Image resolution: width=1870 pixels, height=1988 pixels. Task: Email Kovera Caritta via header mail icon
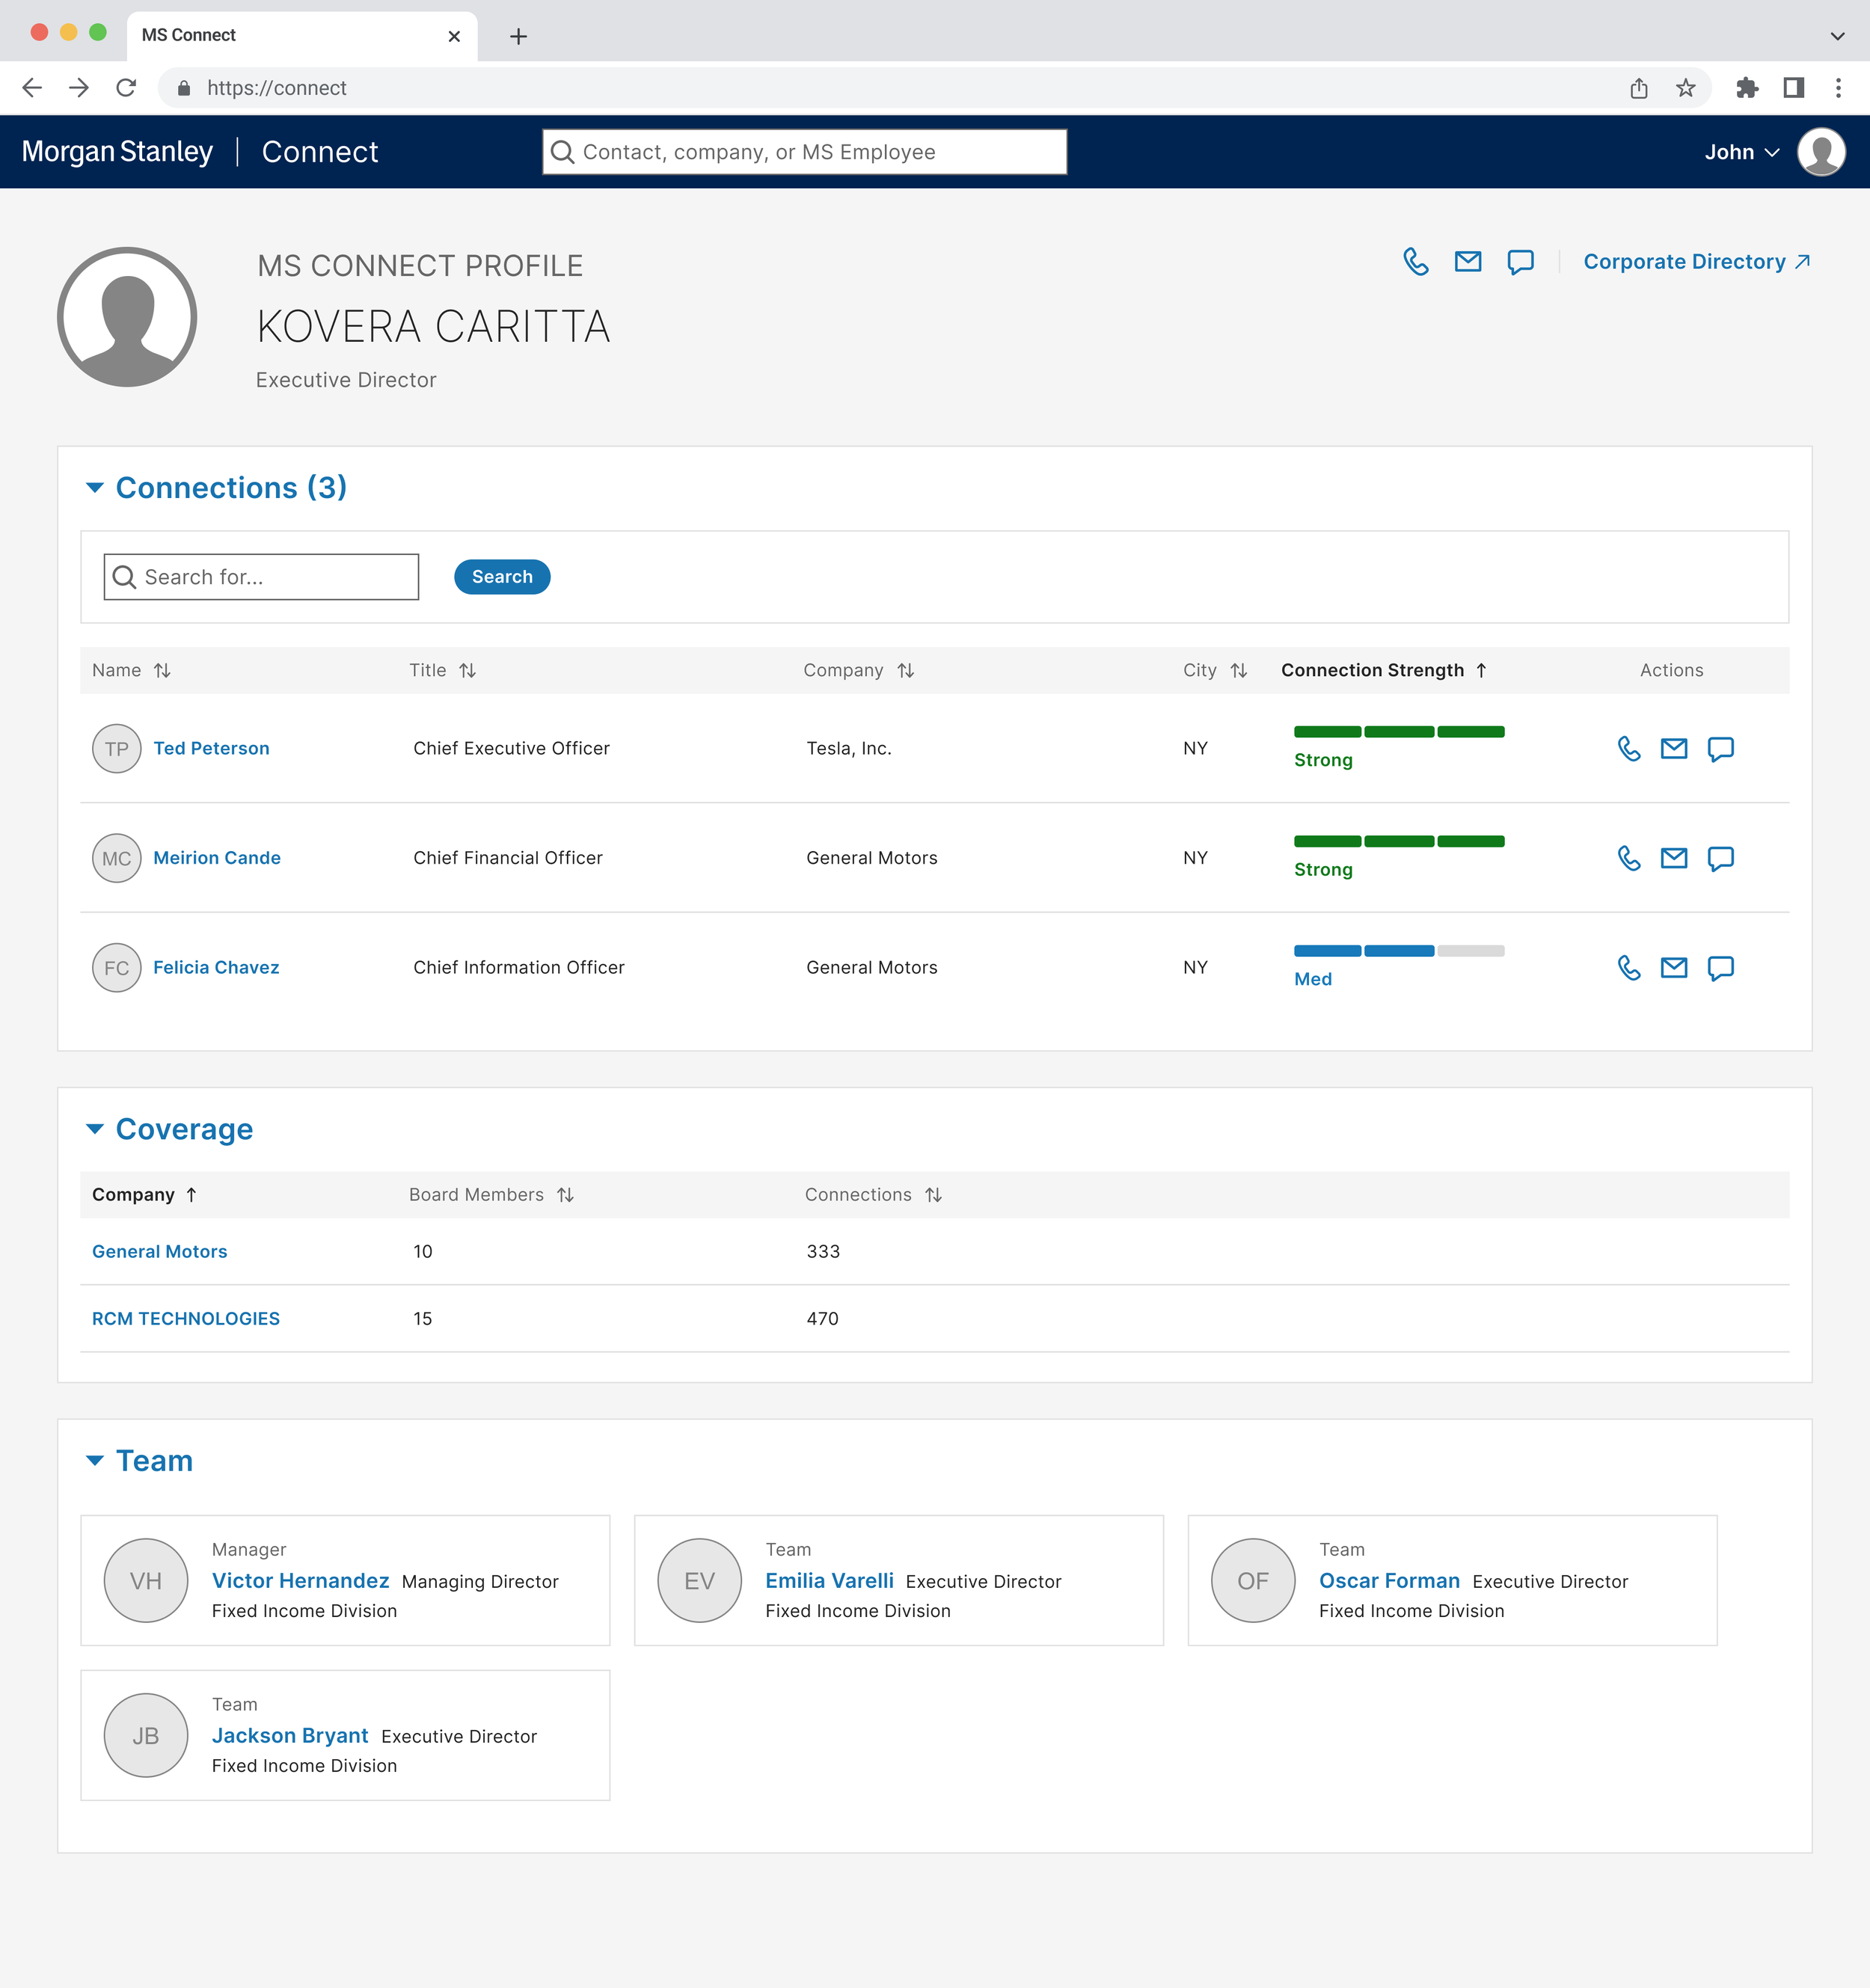(x=1467, y=262)
